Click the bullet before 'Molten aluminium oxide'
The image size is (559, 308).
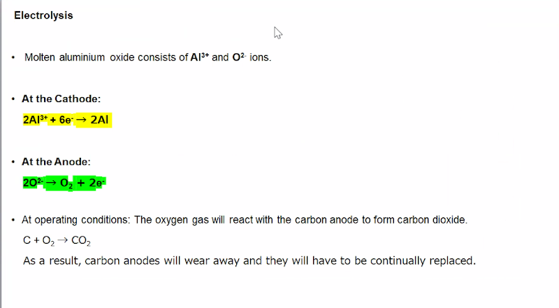13,58
